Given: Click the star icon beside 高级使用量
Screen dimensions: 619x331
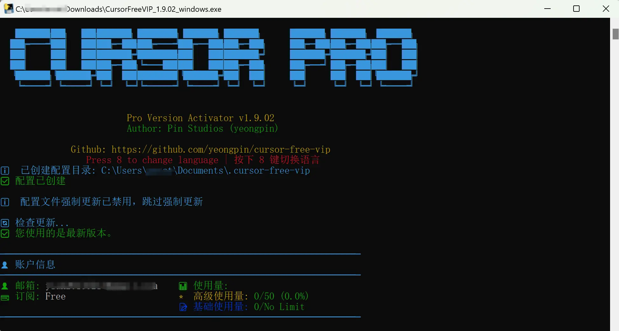Looking at the screenshot, I should click(x=181, y=297).
